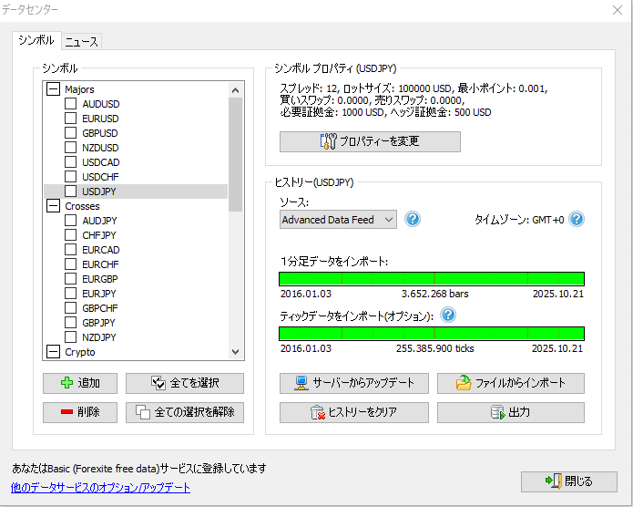Click the 3.652.268 bars text
This screenshot has height=507, width=633.
434,294
